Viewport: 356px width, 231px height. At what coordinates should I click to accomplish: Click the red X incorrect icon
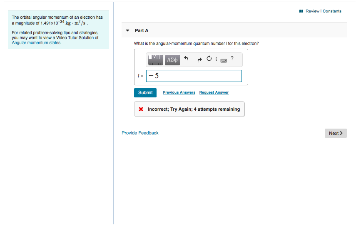pos(141,109)
